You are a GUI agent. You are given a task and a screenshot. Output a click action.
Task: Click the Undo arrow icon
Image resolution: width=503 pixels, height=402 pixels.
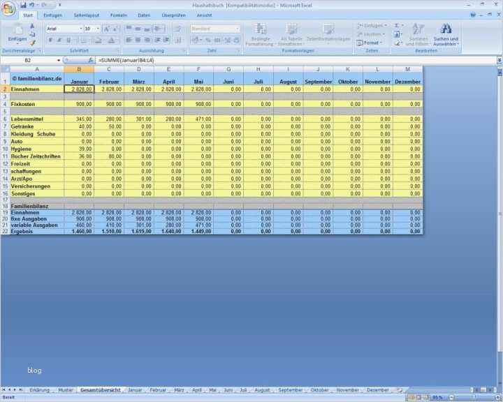(x=32, y=5)
